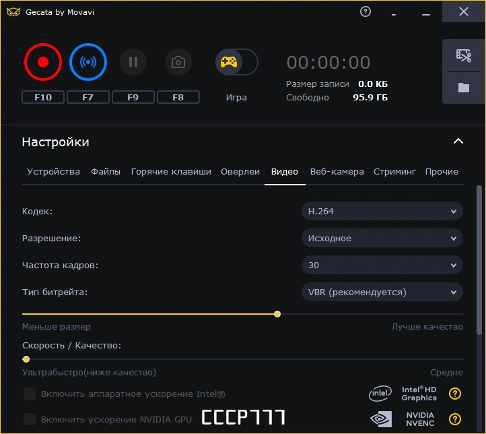486x434 pixels.
Task: Click the NVIDIA NVENC text
Action: (x=420, y=419)
